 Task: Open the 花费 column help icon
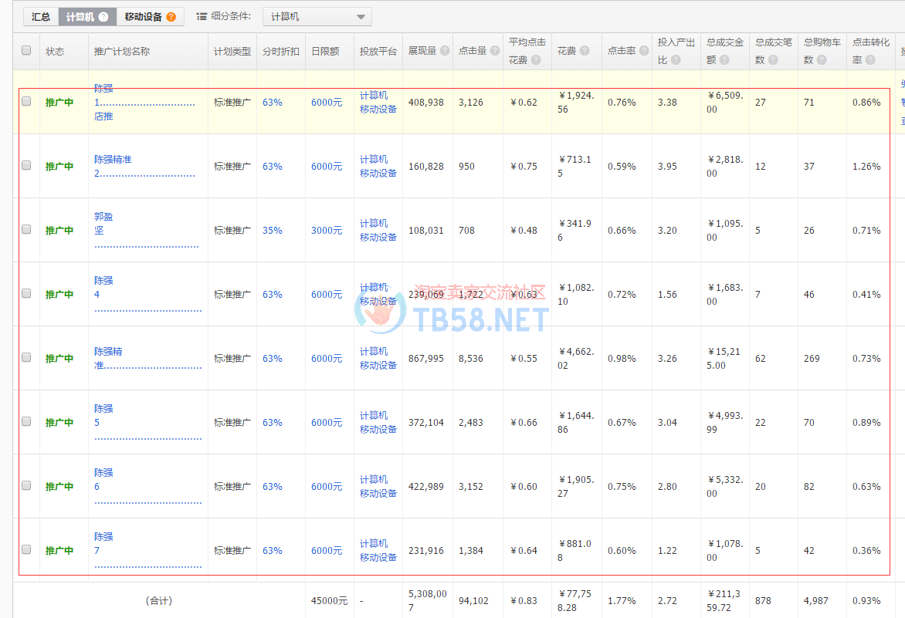pos(585,51)
